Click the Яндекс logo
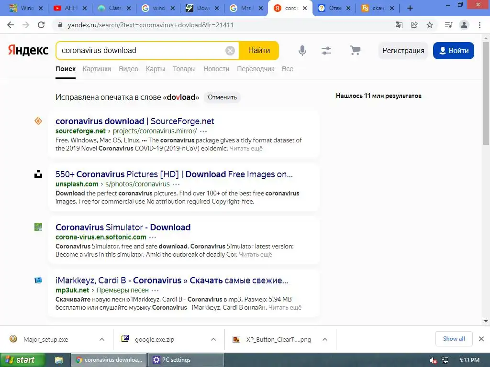 28,50
